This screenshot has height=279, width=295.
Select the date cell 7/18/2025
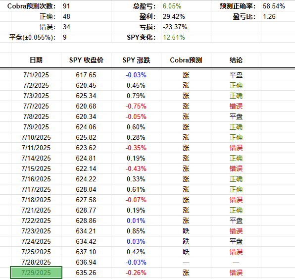coord(36,200)
